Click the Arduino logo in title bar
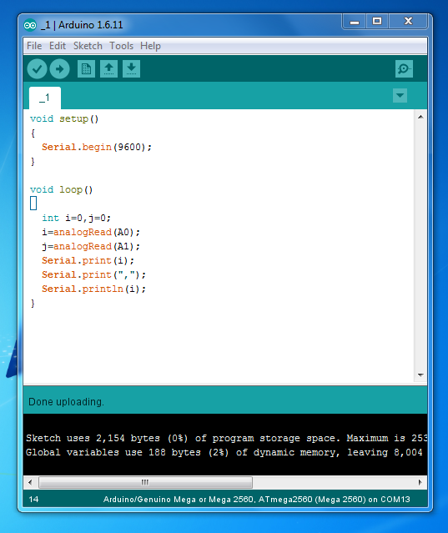This screenshot has height=533, width=448. (x=30, y=25)
